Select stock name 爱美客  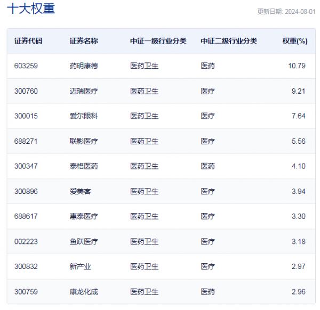point(80,191)
